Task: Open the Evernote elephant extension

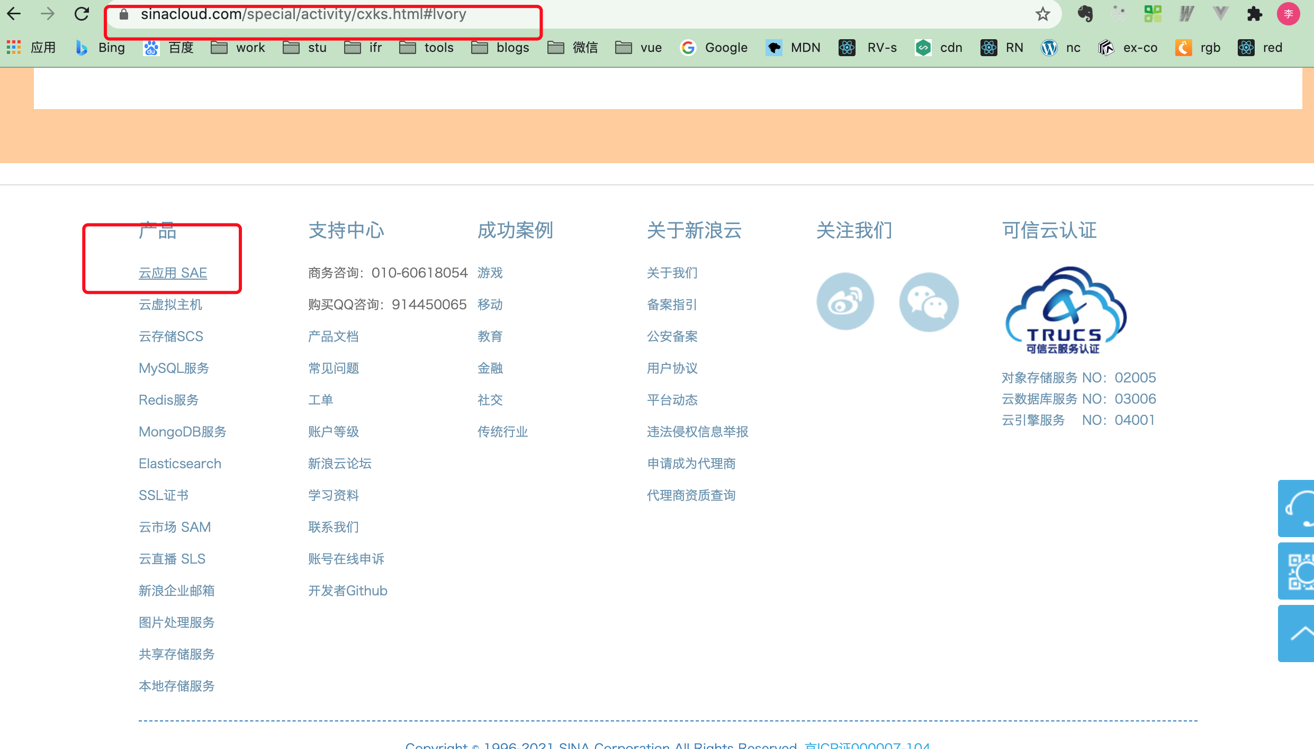Action: tap(1085, 14)
